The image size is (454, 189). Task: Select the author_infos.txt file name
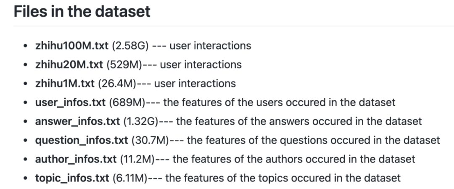pos(76,159)
